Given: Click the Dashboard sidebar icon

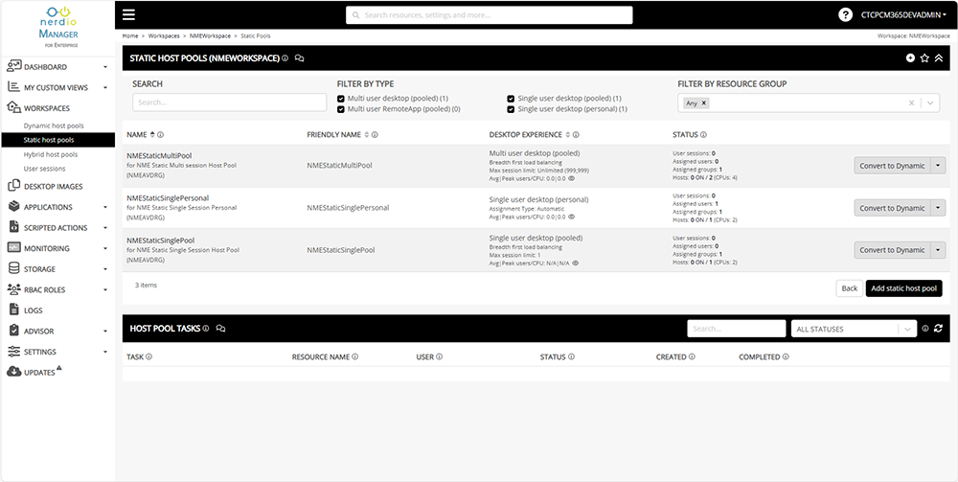Looking at the screenshot, I should coord(14,66).
